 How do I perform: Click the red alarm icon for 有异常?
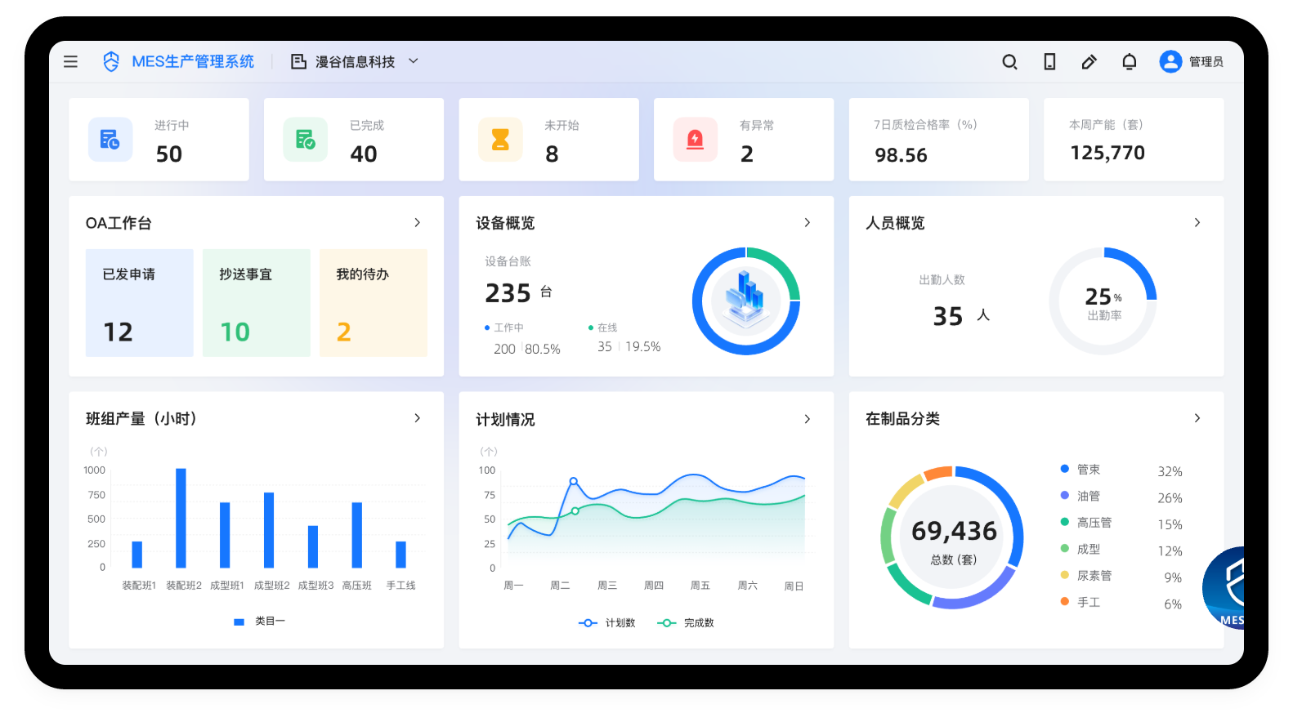695,140
